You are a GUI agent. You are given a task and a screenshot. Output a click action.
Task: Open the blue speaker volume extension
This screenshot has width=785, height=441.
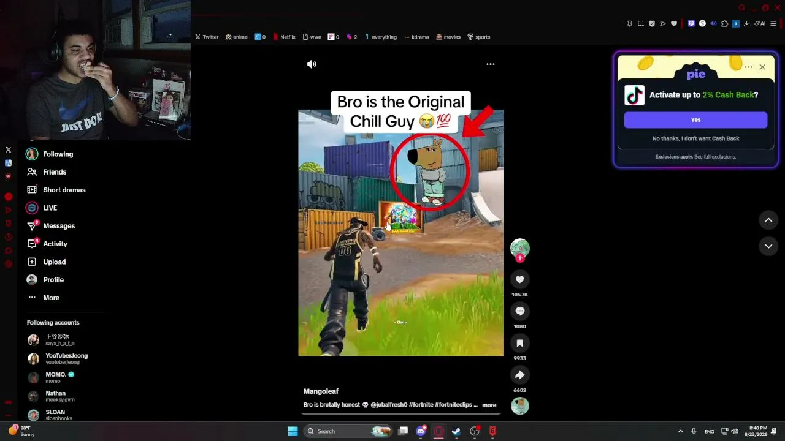[713, 24]
